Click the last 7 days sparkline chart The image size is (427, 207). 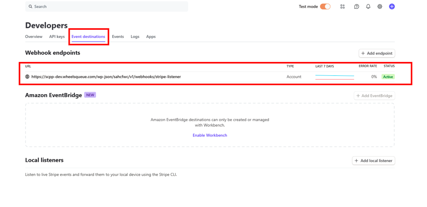pos(335,77)
